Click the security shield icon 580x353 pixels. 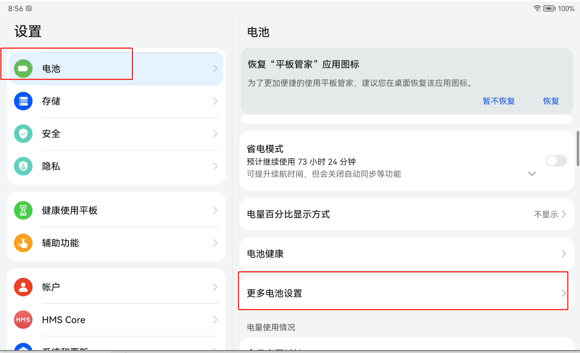[23, 134]
